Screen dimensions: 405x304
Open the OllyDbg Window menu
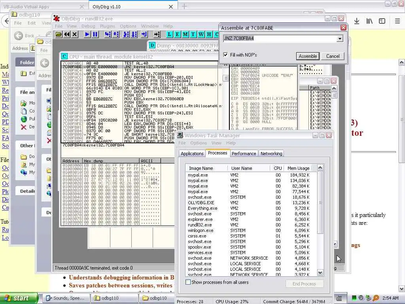(150, 26)
